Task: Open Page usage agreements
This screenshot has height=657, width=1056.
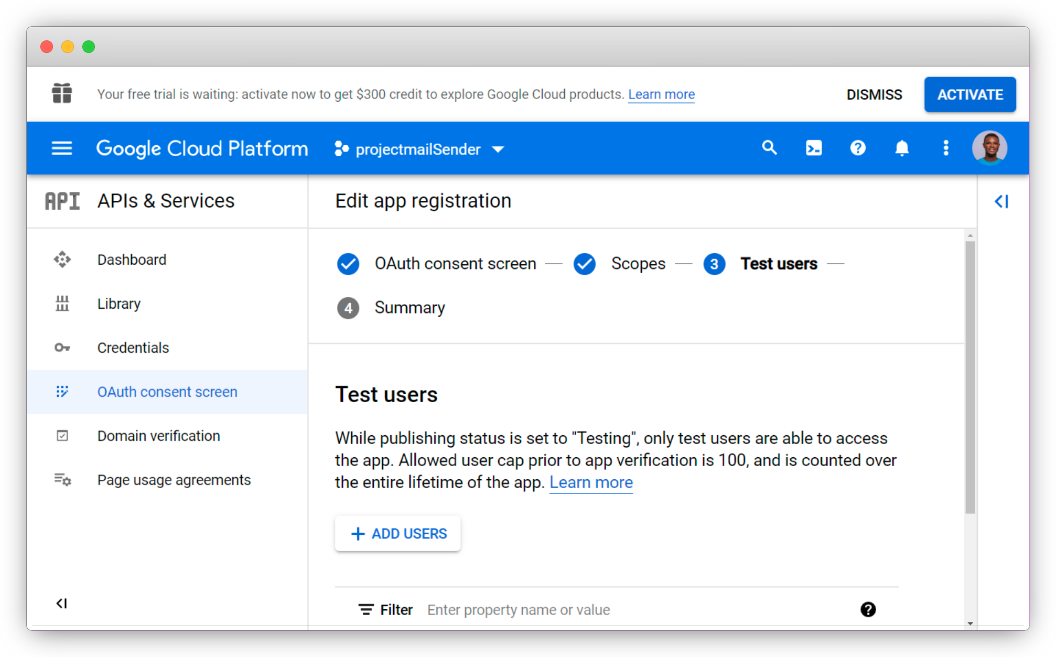Action: pyautogui.click(x=167, y=480)
